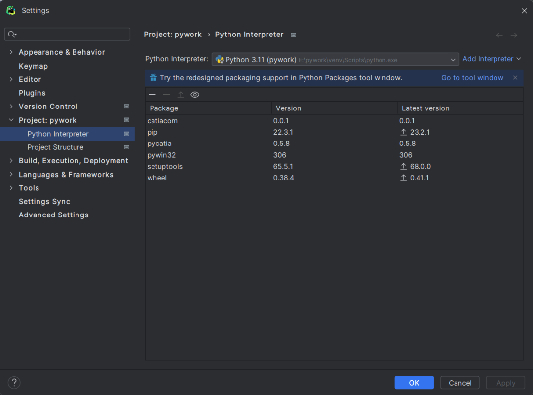Viewport: 533px width, 395px height.
Task: Open Advanced Settings page
Action: [x=53, y=215]
